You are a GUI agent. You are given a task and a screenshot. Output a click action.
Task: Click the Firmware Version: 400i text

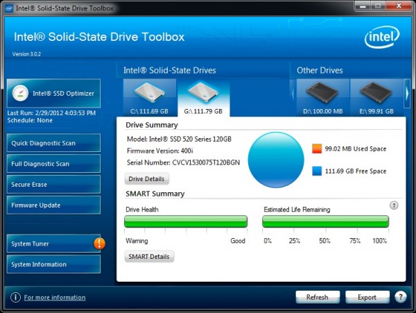(160, 151)
